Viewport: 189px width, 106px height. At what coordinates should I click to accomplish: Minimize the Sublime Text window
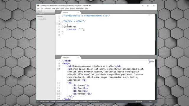tap(142, 6)
